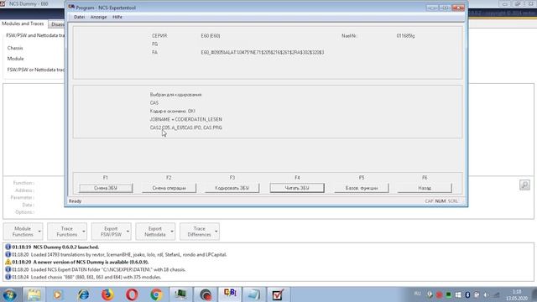Viewport: 537px width, 302px height.
Task: Click the Export Nettodata button
Action: click(155, 232)
